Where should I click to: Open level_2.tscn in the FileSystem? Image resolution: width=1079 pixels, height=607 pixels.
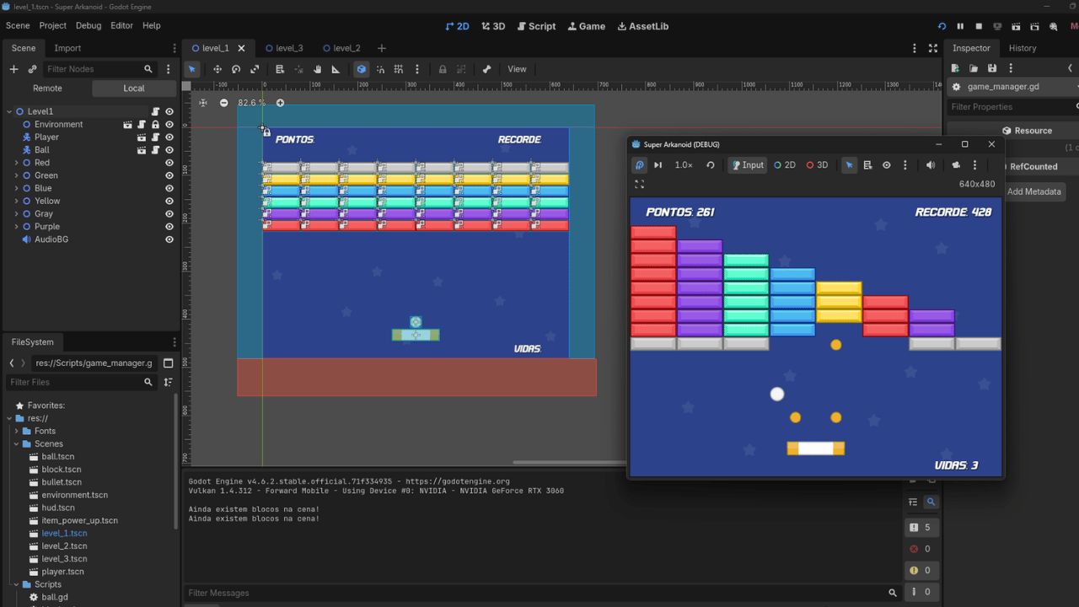[x=64, y=546]
